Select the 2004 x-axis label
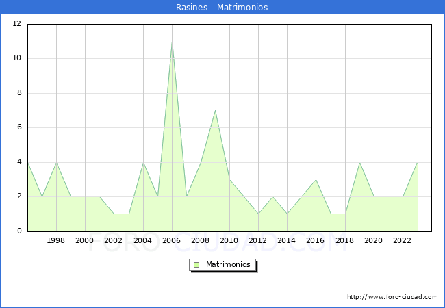Image resolution: width=445 pixels, height=308 pixels. point(143,241)
